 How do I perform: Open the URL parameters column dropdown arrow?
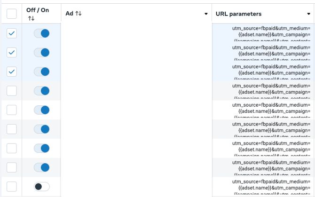coord(308,14)
